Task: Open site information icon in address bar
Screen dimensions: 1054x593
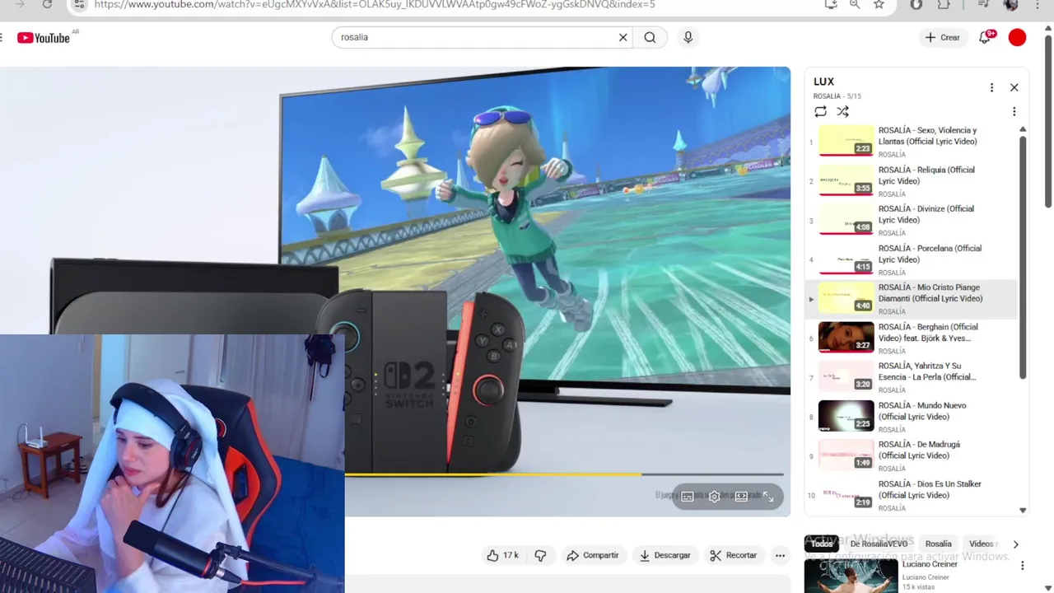Action: [x=78, y=4]
